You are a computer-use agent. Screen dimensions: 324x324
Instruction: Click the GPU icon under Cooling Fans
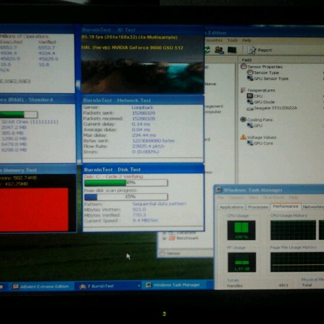click(250, 125)
